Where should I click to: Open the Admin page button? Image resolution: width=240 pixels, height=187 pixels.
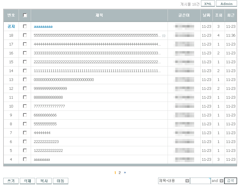pyautogui.click(x=226, y=4)
